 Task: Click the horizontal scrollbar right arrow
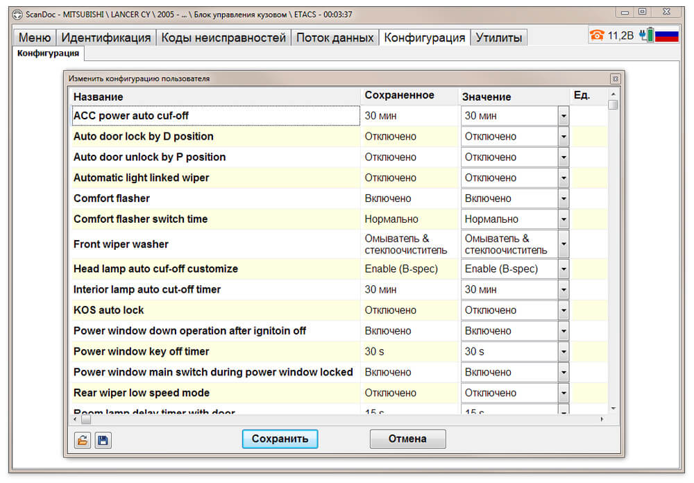pos(602,418)
